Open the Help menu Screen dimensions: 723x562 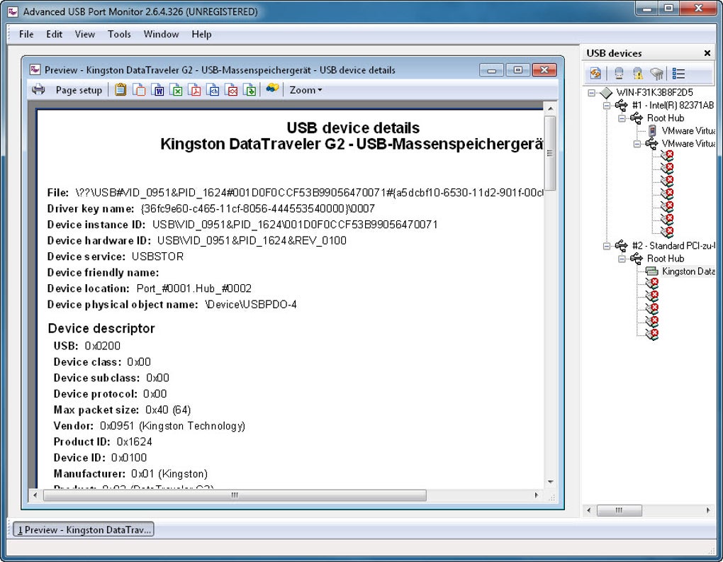[201, 34]
